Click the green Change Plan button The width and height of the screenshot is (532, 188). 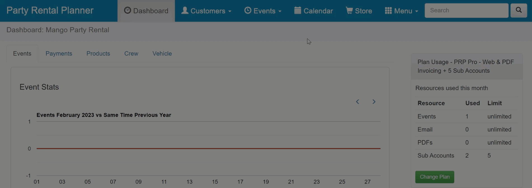[434, 177]
